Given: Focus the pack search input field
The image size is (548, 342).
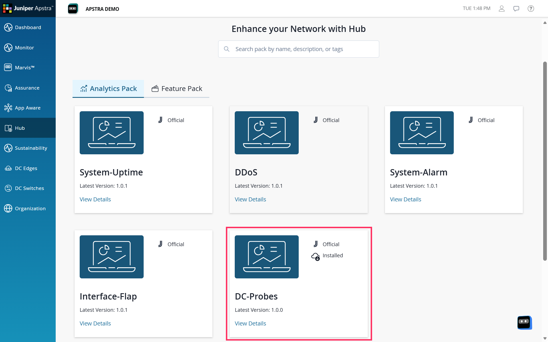Looking at the screenshot, I should [x=299, y=49].
